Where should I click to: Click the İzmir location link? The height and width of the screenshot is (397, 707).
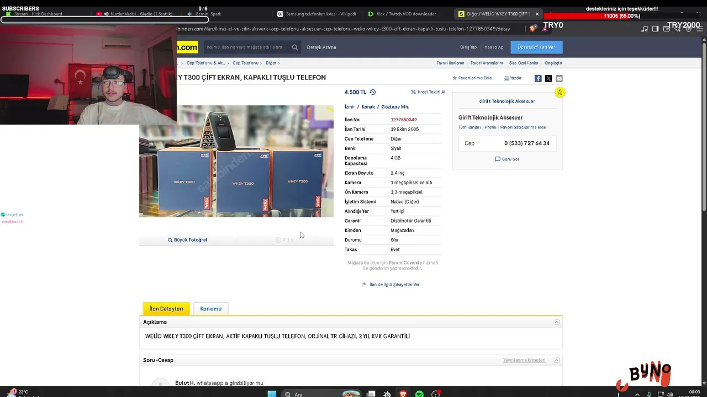point(350,106)
